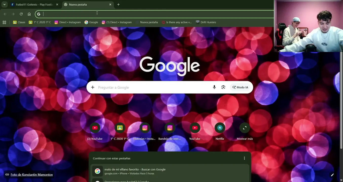Image resolution: width=343 pixels, height=182 pixels.
Task: Open the three-dot menu of 'Continuar con estas pestañas'
Action: coord(244,158)
